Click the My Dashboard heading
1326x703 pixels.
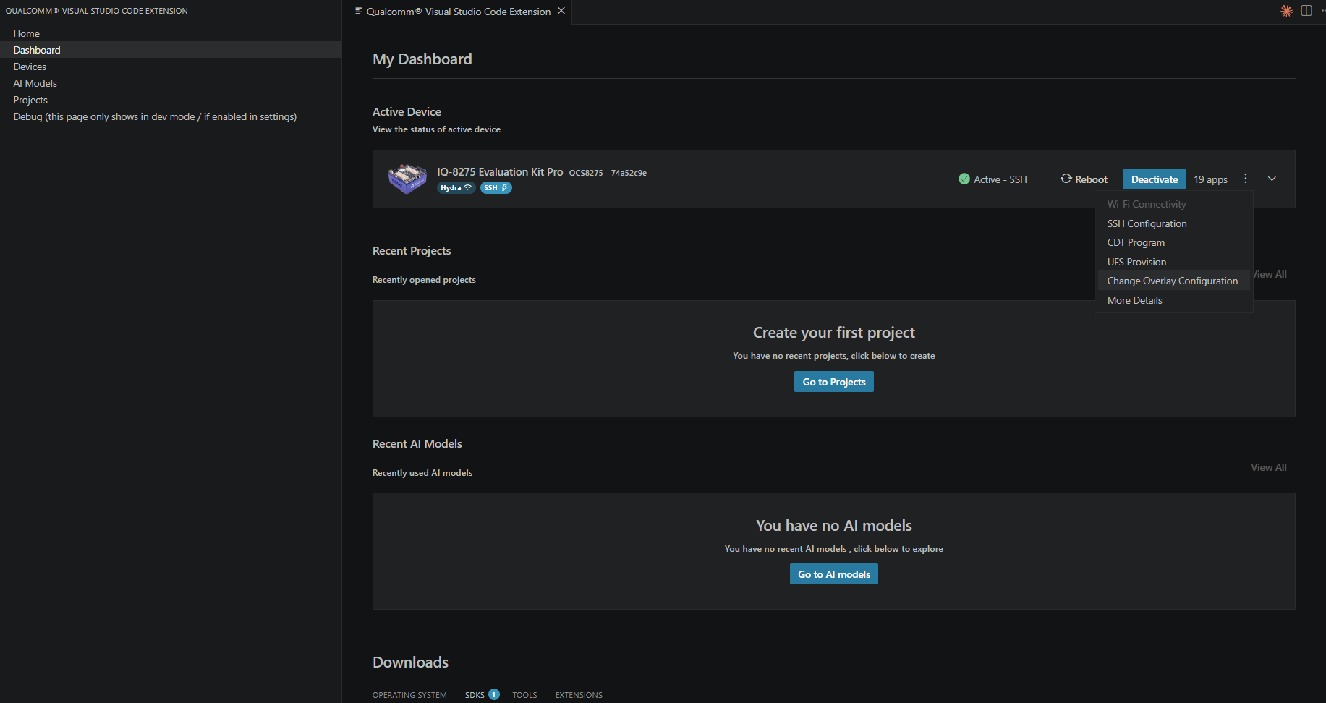422,59
